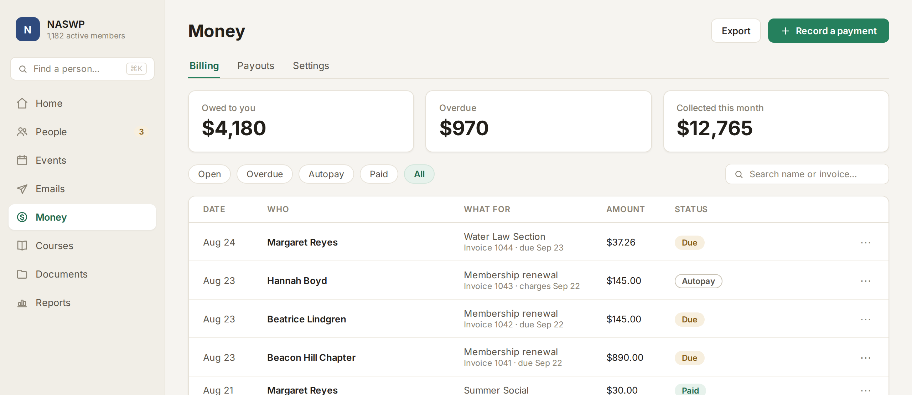Switch to the Billing tab
The height and width of the screenshot is (395, 912).
tap(204, 66)
